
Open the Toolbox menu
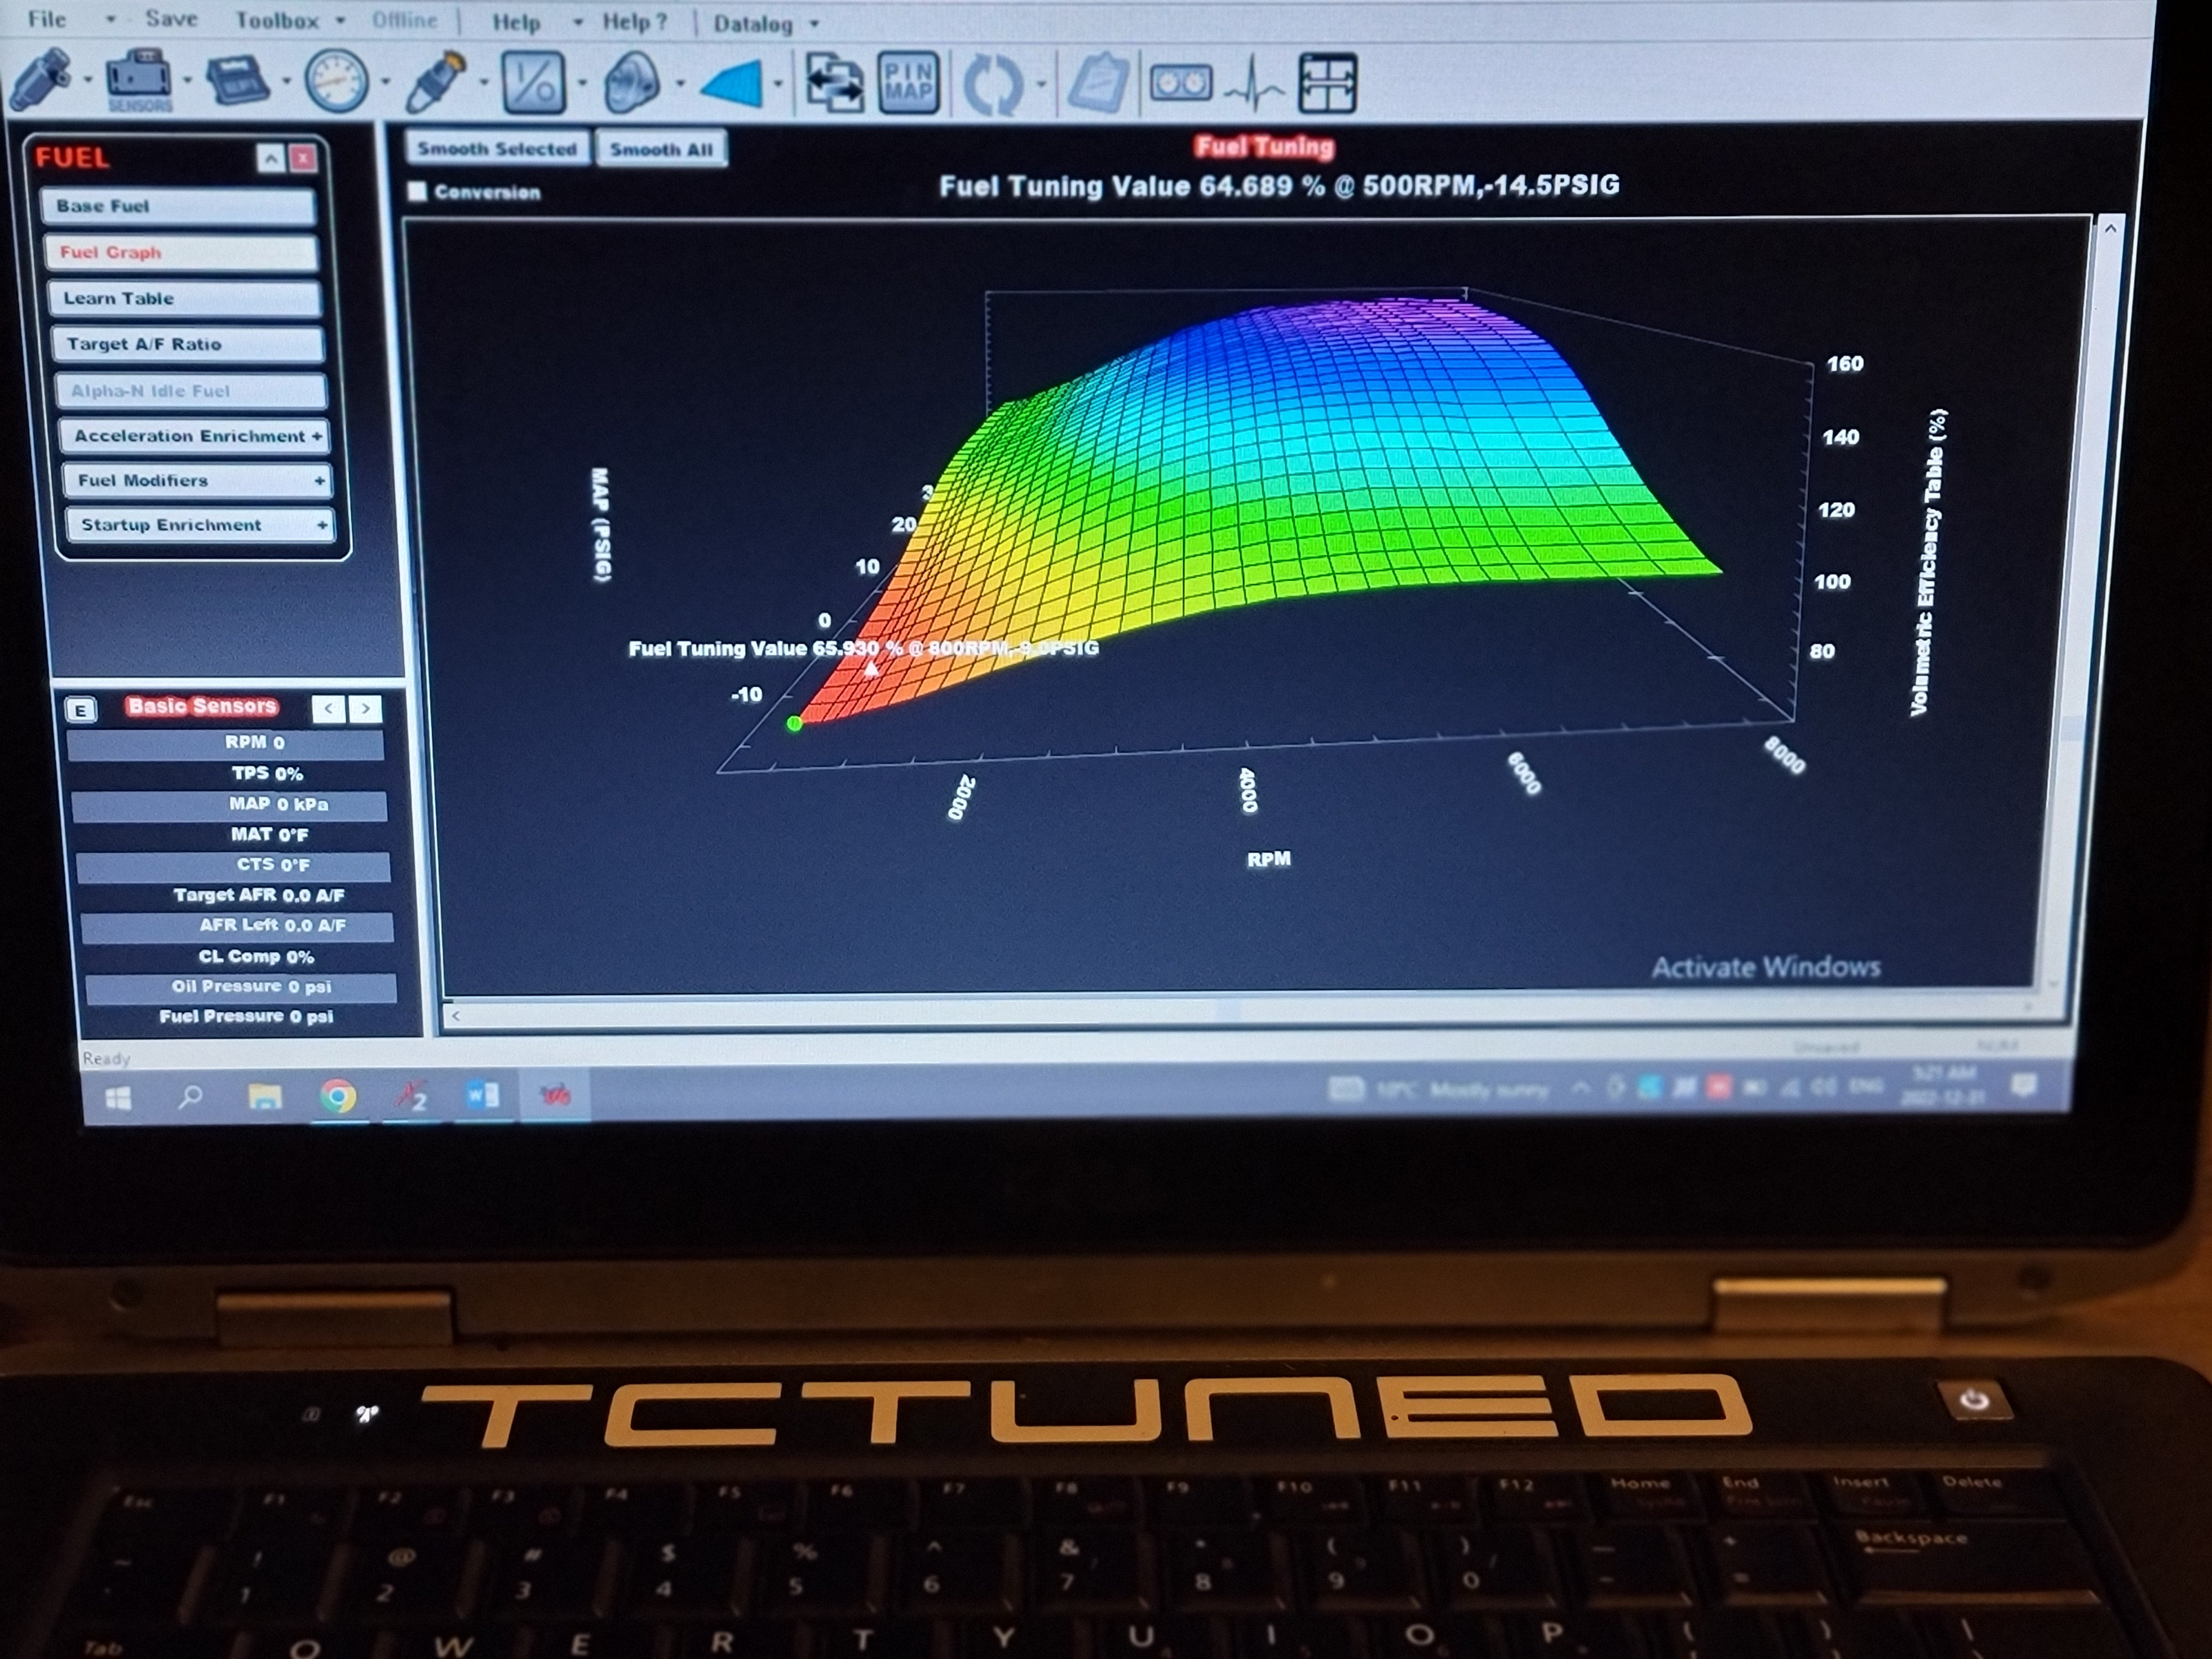pyautogui.click(x=277, y=20)
